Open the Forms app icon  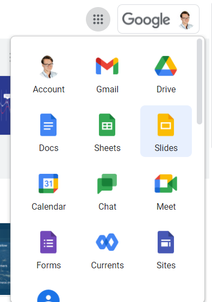tap(48, 242)
